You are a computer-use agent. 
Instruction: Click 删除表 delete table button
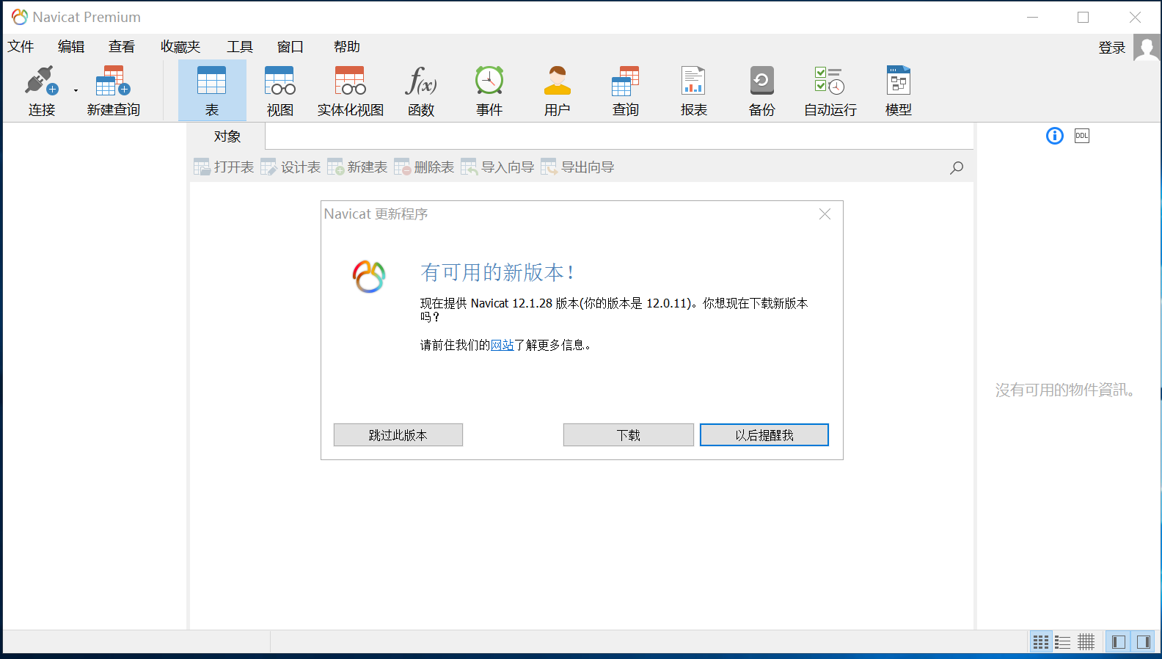(x=424, y=167)
